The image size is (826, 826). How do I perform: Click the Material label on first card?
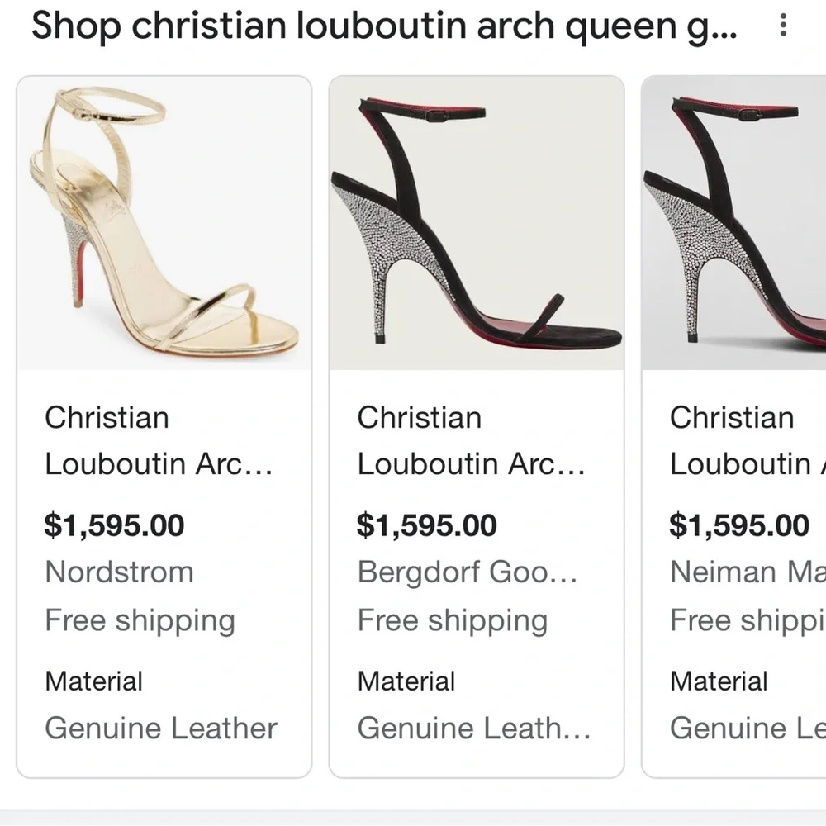[x=93, y=681]
